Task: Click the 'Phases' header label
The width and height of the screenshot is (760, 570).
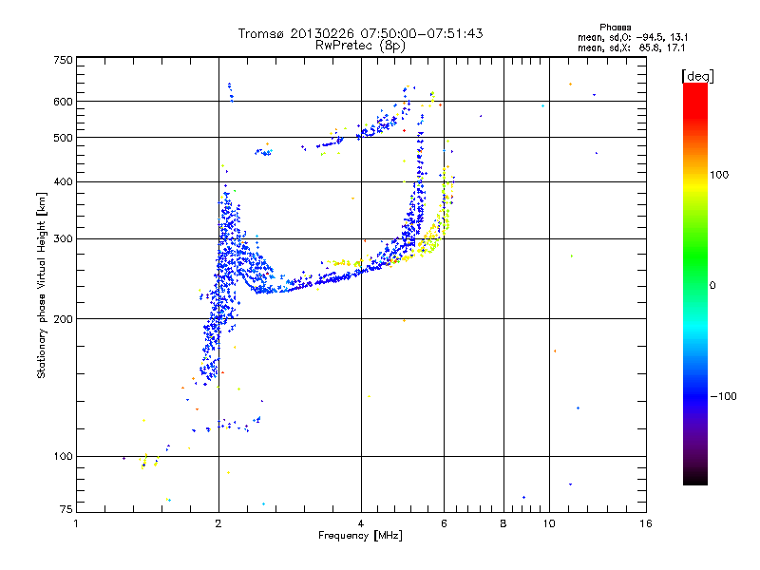Action: coord(615,28)
